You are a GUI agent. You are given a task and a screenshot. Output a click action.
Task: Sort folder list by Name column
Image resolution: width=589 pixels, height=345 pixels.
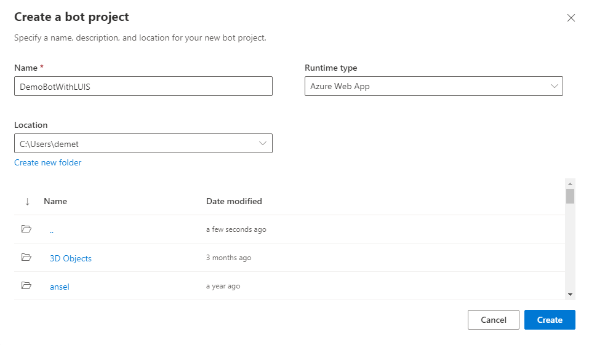pos(55,201)
